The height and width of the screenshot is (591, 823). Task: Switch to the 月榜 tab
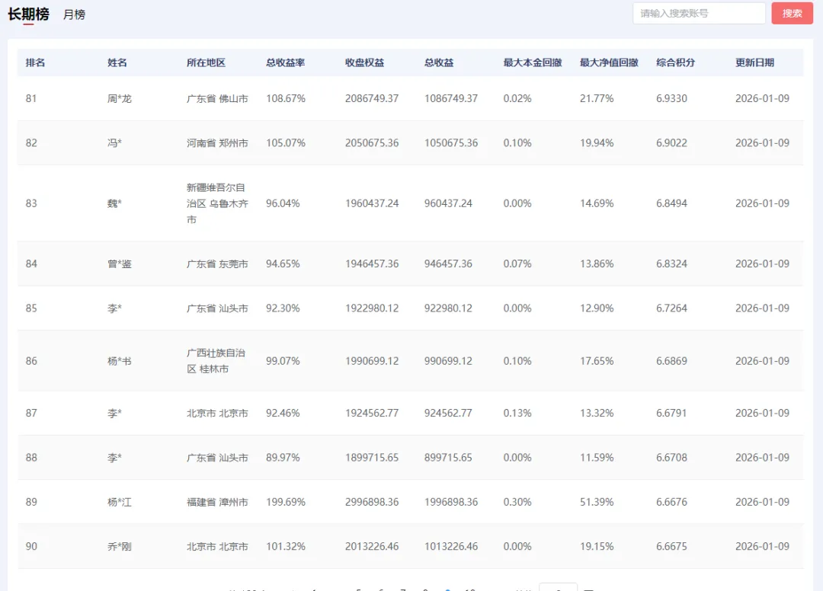74,14
